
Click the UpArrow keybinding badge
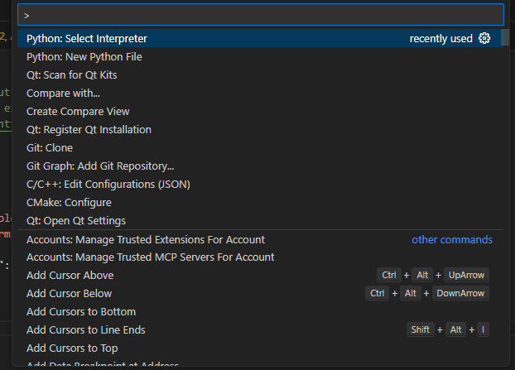(466, 275)
